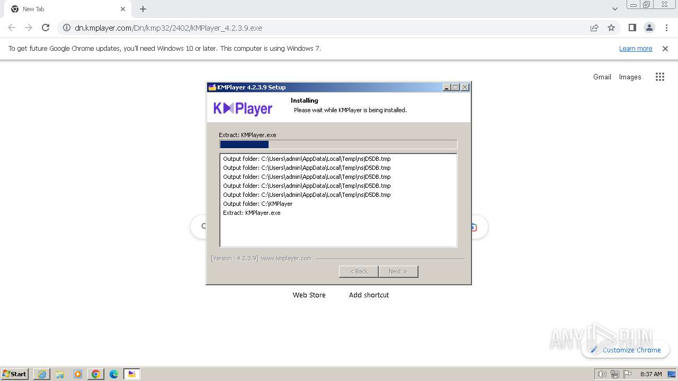
Task: Open Action Center flag in tray
Action: [x=628, y=374]
